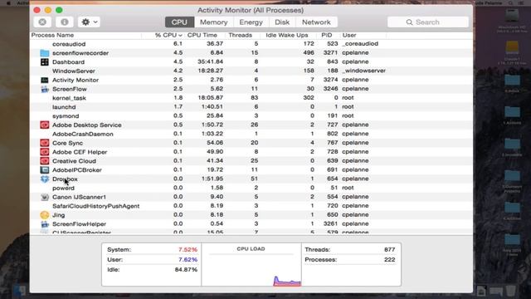Select the coreaudiod process row
The image size is (531, 299).
point(251,44)
